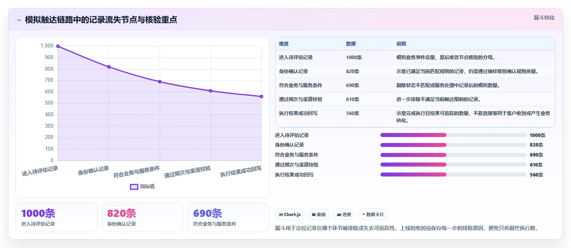
Task: Click the 身份确认记录 progress bar
Action: coord(453,145)
